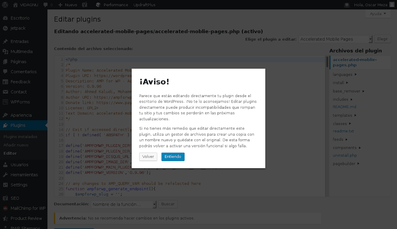Open the Feedback sidebar icon

click(x=5, y=82)
